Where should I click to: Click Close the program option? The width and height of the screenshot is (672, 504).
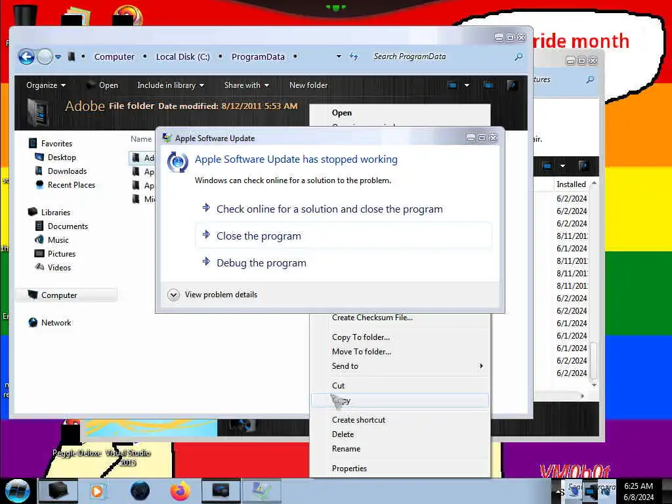[344, 236]
